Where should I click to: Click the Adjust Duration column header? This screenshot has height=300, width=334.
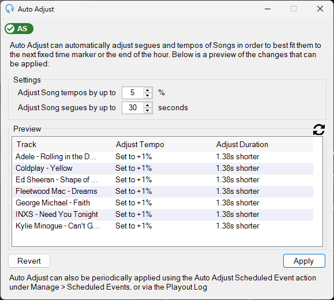pyautogui.click(x=242, y=144)
